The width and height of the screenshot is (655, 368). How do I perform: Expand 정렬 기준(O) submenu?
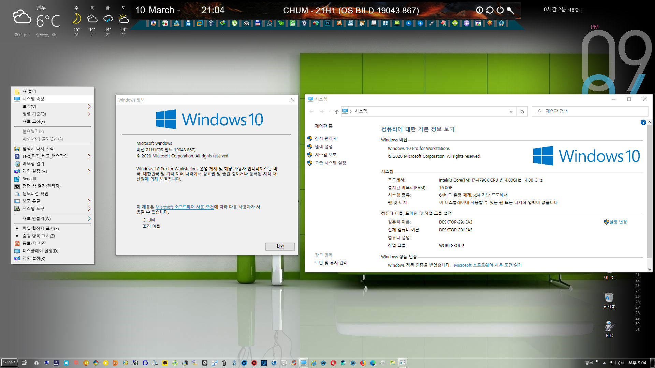click(x=53, y=114)
